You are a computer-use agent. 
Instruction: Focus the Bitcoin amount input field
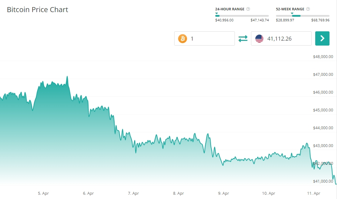[211, 38]
